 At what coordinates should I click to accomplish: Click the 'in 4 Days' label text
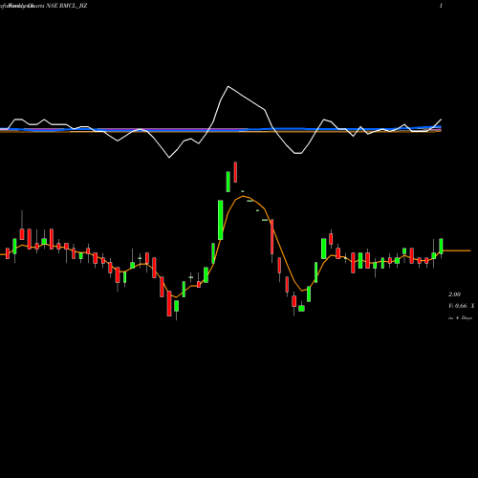point(460,318)
